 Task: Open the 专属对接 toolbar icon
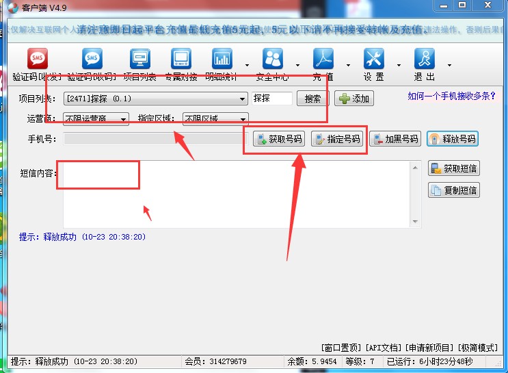coord(181,59)
